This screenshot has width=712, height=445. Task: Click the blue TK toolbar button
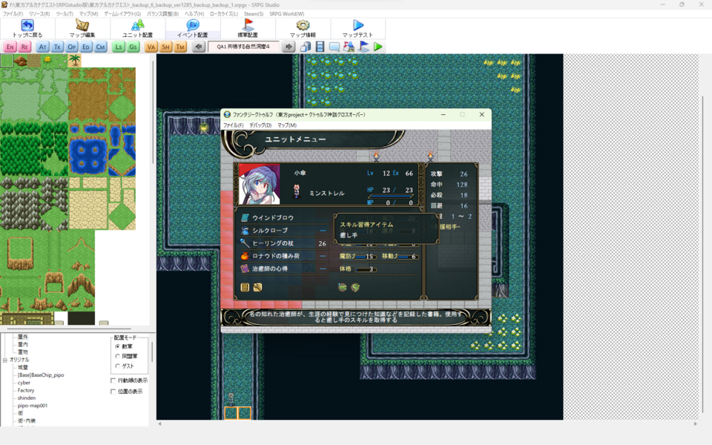click(57, 47)
